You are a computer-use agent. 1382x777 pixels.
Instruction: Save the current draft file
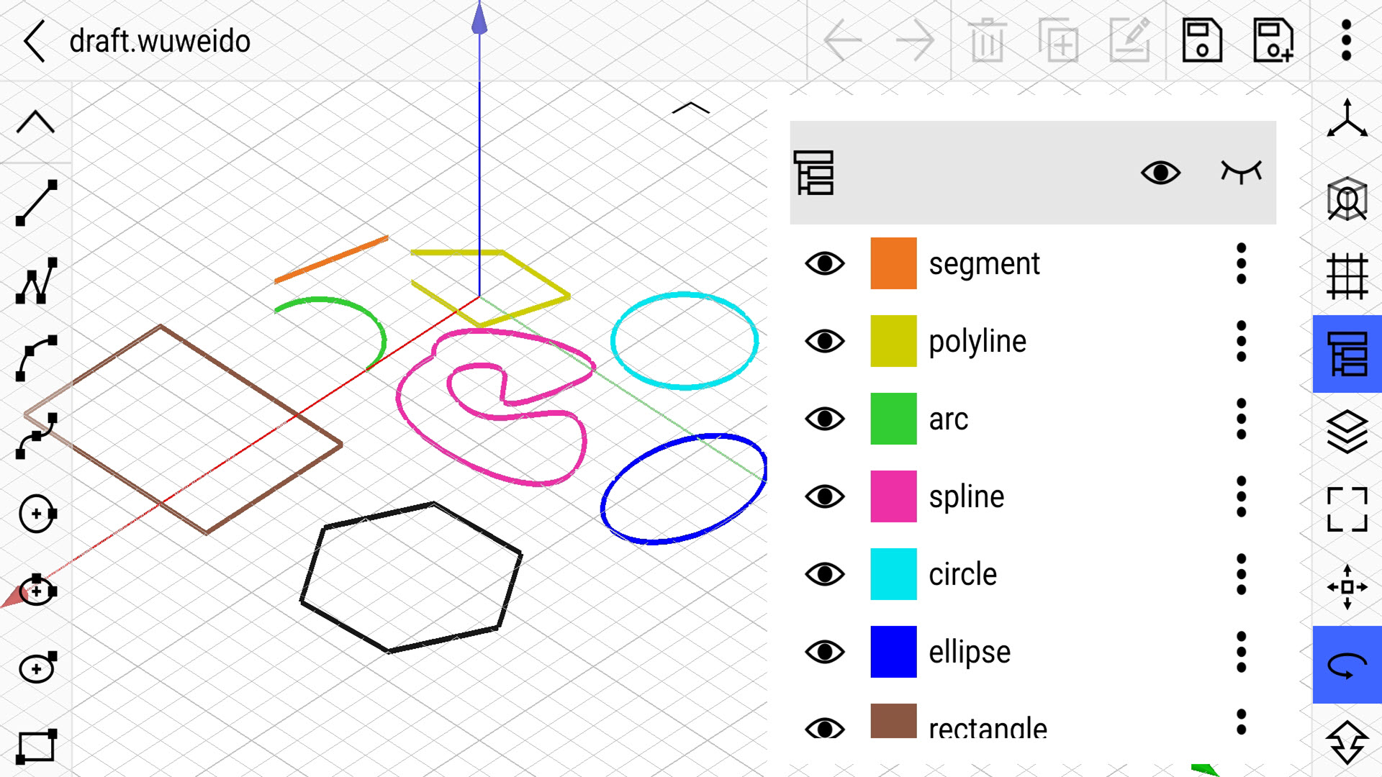click(1203, 40)
